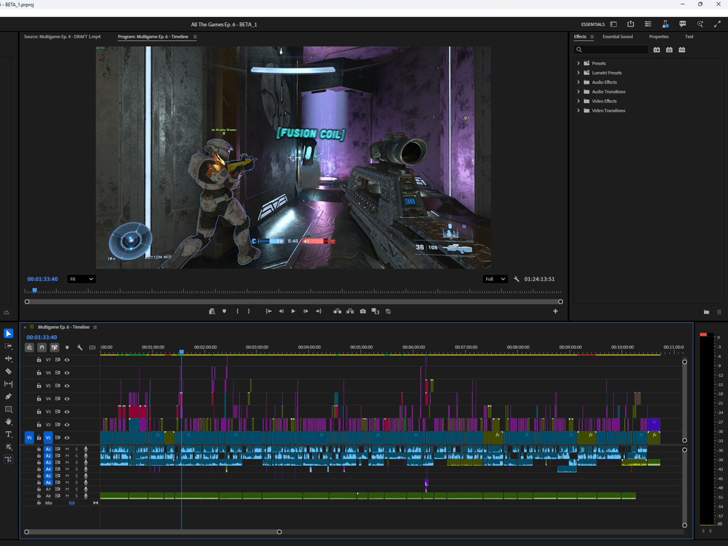Toggle target for audio track A6
728x546 pixels.
point(48,482)
